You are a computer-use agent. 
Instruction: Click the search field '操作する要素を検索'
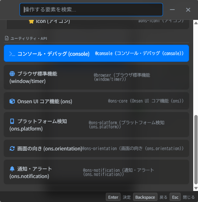91,10
